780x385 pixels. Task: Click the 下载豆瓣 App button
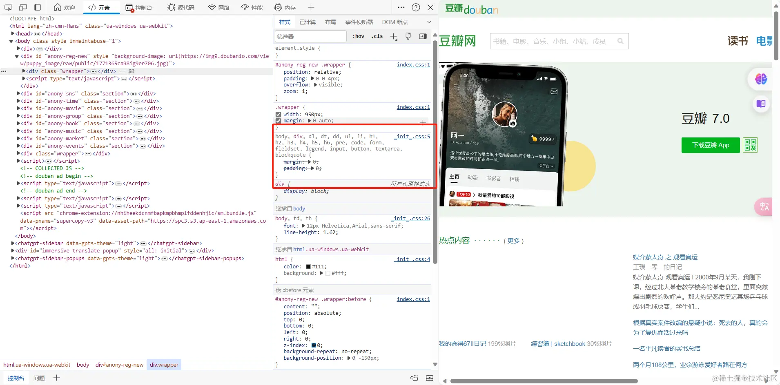[x=711, y=145]
